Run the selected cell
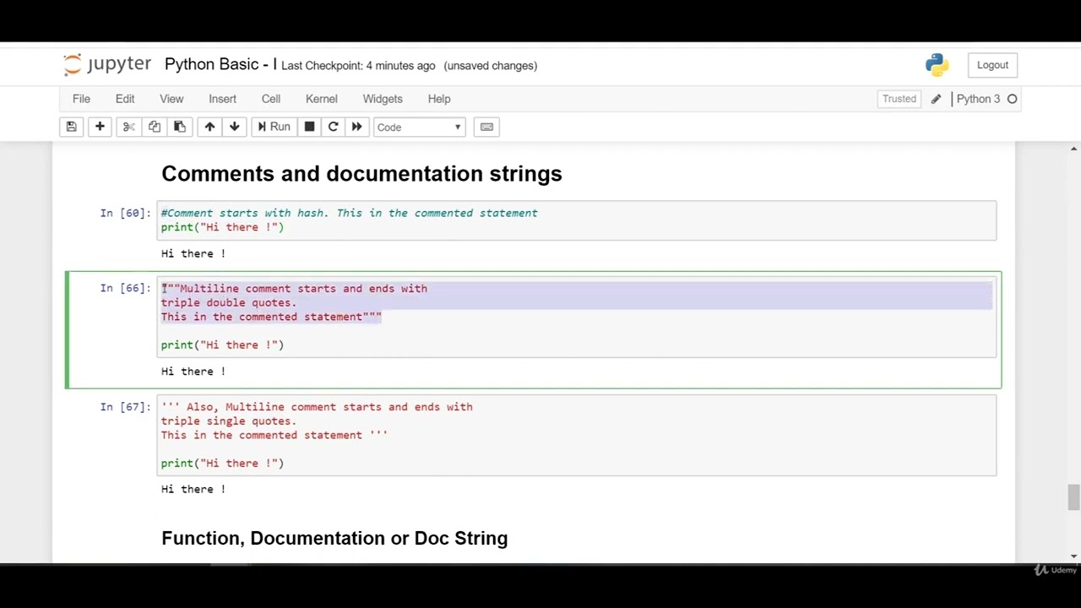Viewport: 1081px width, 608px height. (274, 127)
